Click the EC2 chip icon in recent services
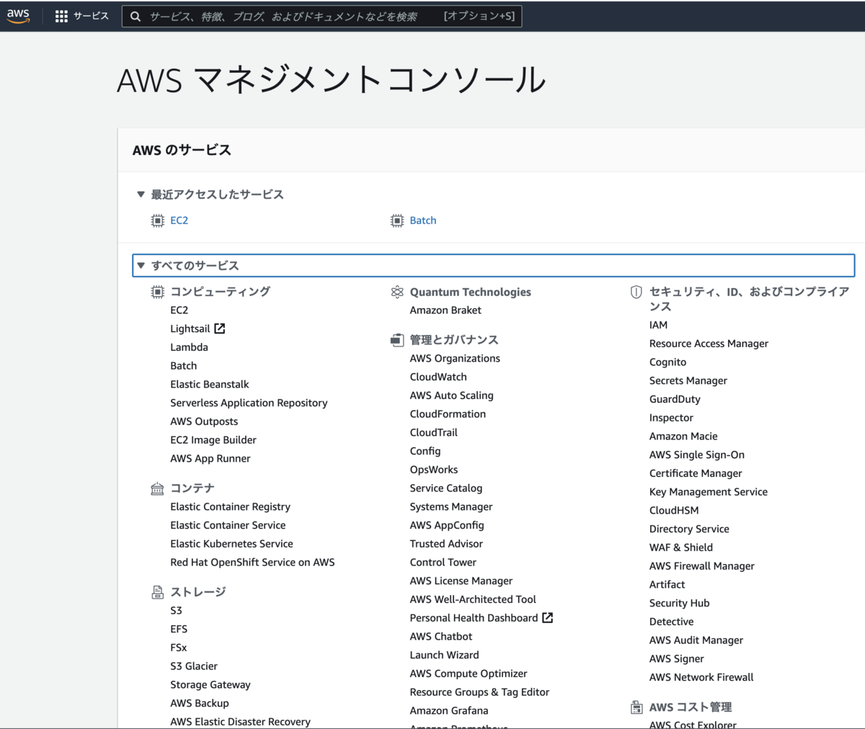Screen dimensions: 865x729 tap(157, 220)
